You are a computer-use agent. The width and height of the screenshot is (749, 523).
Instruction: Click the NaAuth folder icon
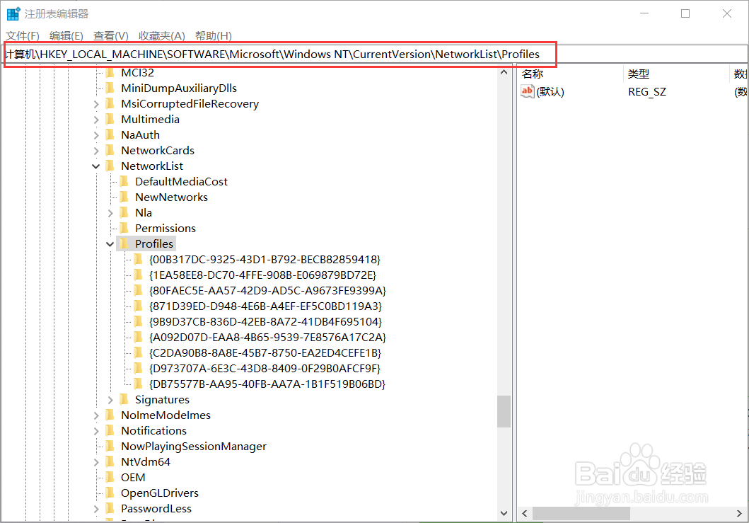tap(110, 134)
